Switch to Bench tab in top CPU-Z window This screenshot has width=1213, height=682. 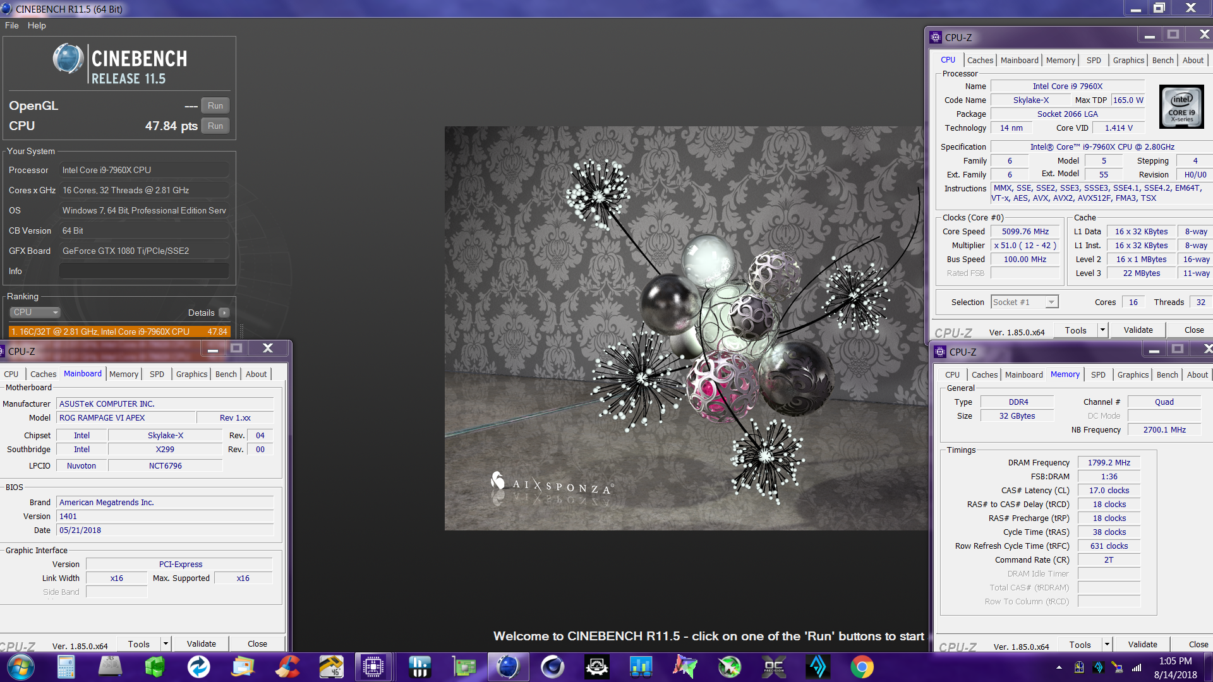[x=1162, y=60]
